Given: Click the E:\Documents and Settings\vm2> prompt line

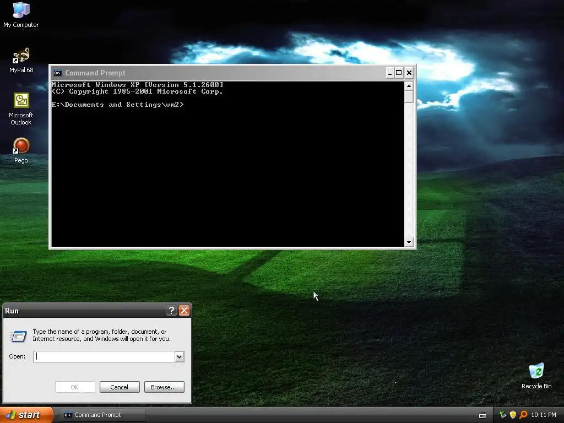Looking at the screenshot, I should tap(118, 105).
